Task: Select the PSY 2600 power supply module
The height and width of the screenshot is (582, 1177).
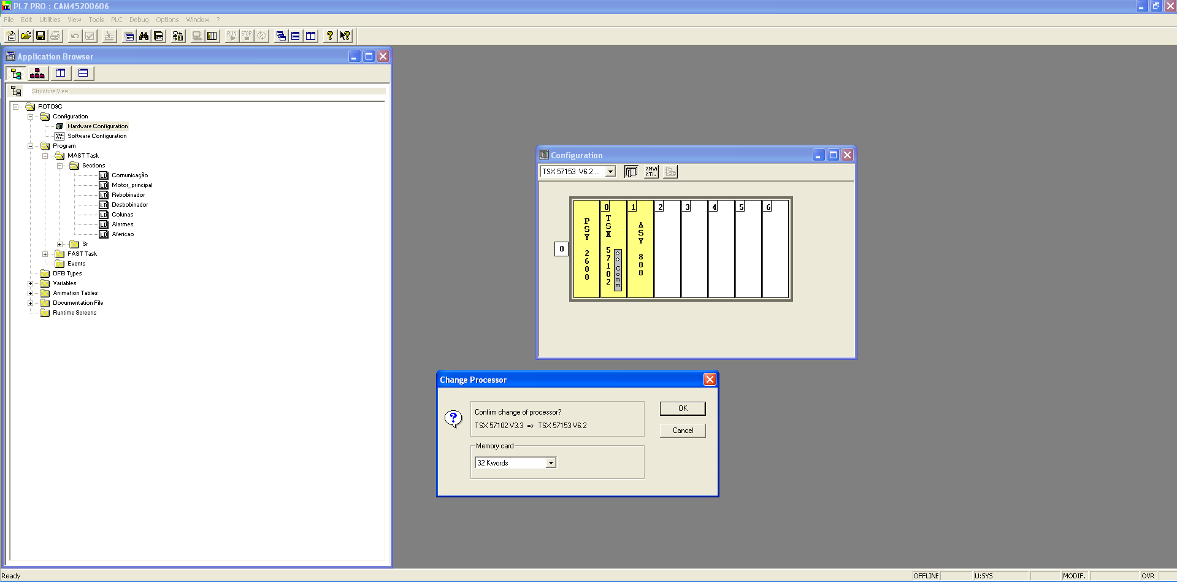Action: coord(586,249)
